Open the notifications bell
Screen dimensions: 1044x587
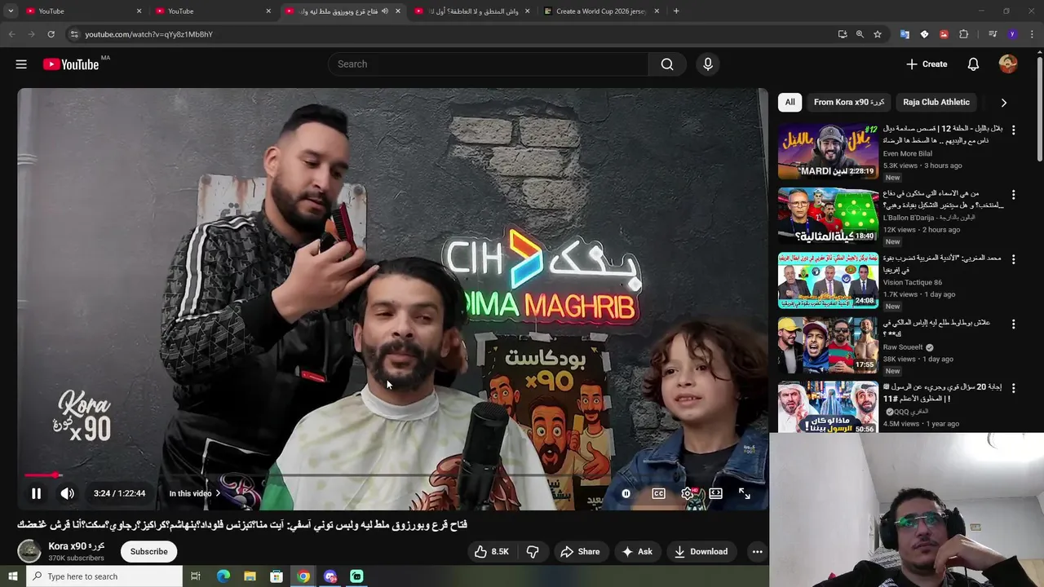click(x=973, y=64)
